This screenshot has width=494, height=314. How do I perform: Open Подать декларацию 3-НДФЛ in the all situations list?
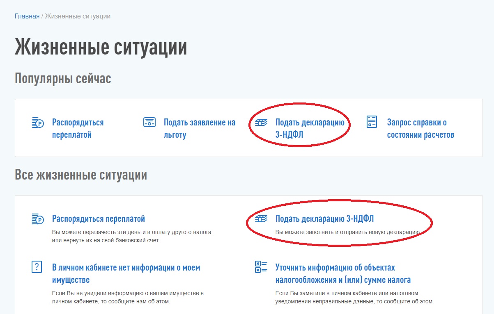point(324,219)
